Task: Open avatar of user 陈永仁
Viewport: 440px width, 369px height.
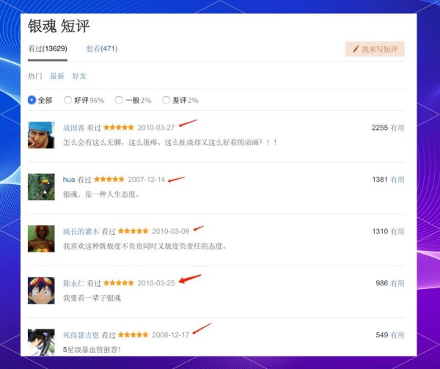Action: [41, 291]
